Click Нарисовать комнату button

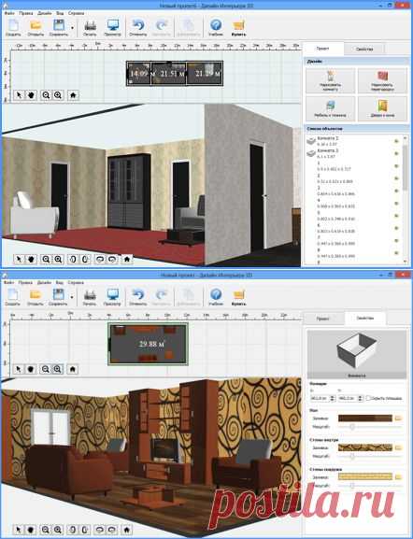tap(330, 80)
